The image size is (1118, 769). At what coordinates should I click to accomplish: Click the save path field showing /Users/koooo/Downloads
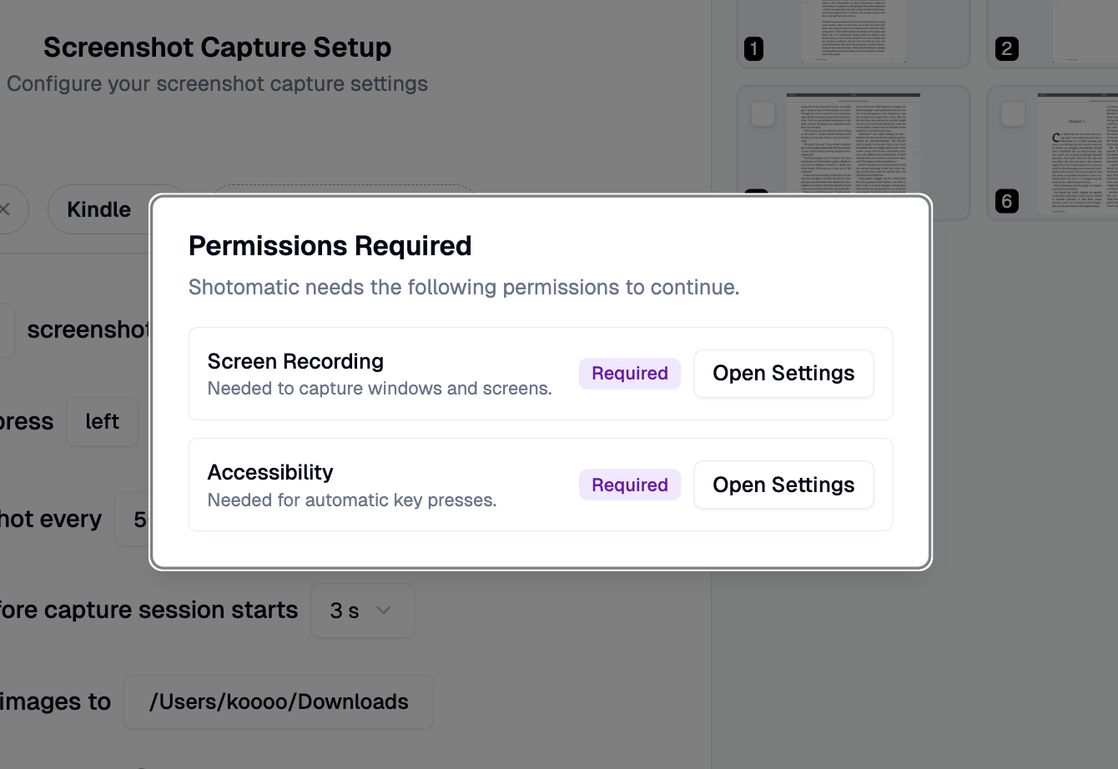coord(279,701)
